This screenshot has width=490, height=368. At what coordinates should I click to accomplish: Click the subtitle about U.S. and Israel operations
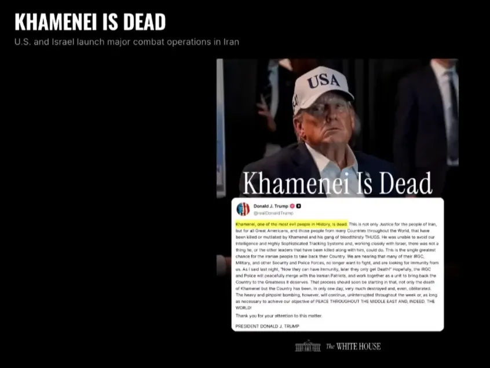click(x=127, y=42)
